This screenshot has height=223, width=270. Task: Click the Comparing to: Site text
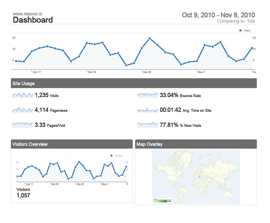(x=236, y=22)
